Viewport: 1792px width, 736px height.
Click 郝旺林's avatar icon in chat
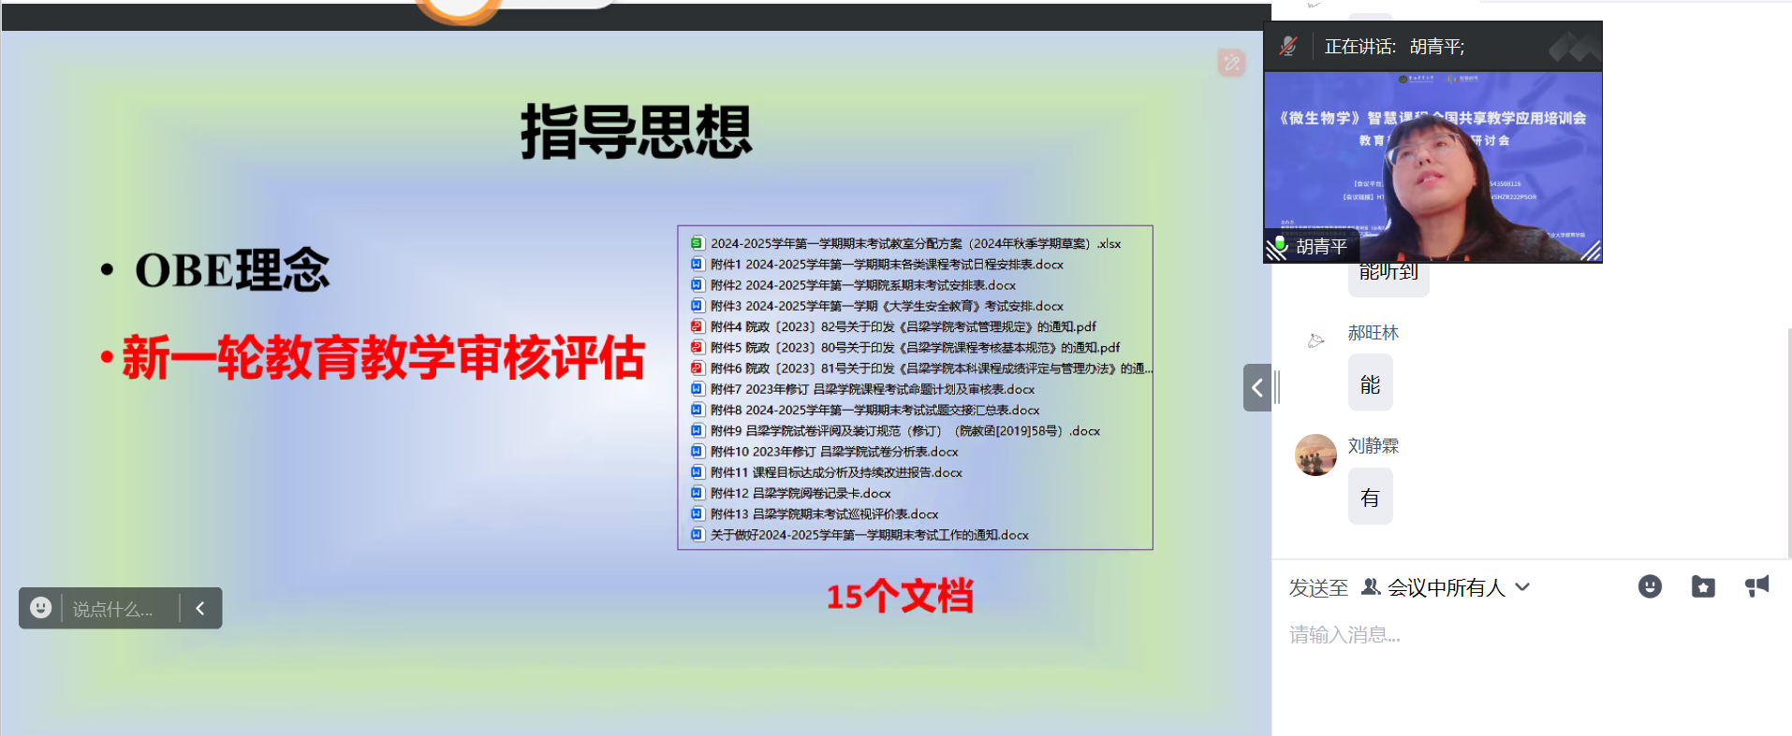click(x=1315, y=341)
